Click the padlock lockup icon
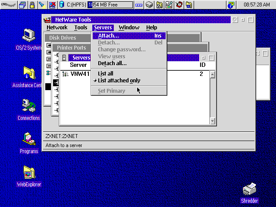Image resolution: width=276 pixels, height=207 pixels. [x=32, y=5]
